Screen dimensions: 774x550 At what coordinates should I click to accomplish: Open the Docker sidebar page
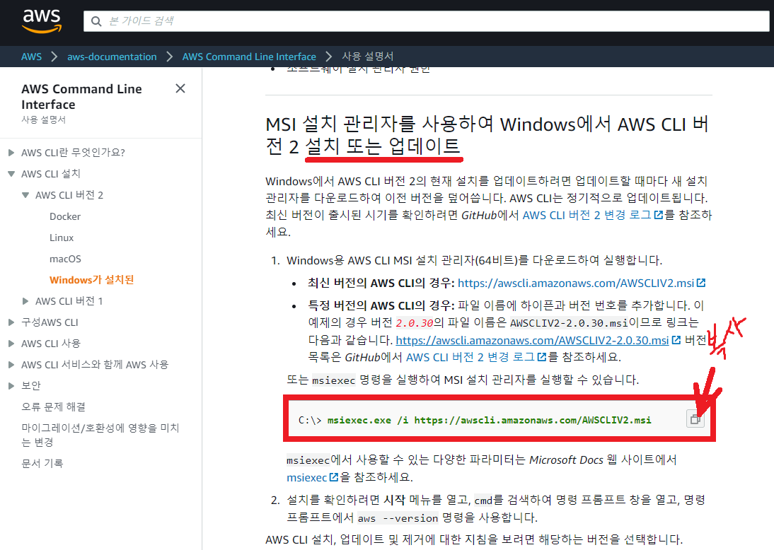click(x=65, y=216)
